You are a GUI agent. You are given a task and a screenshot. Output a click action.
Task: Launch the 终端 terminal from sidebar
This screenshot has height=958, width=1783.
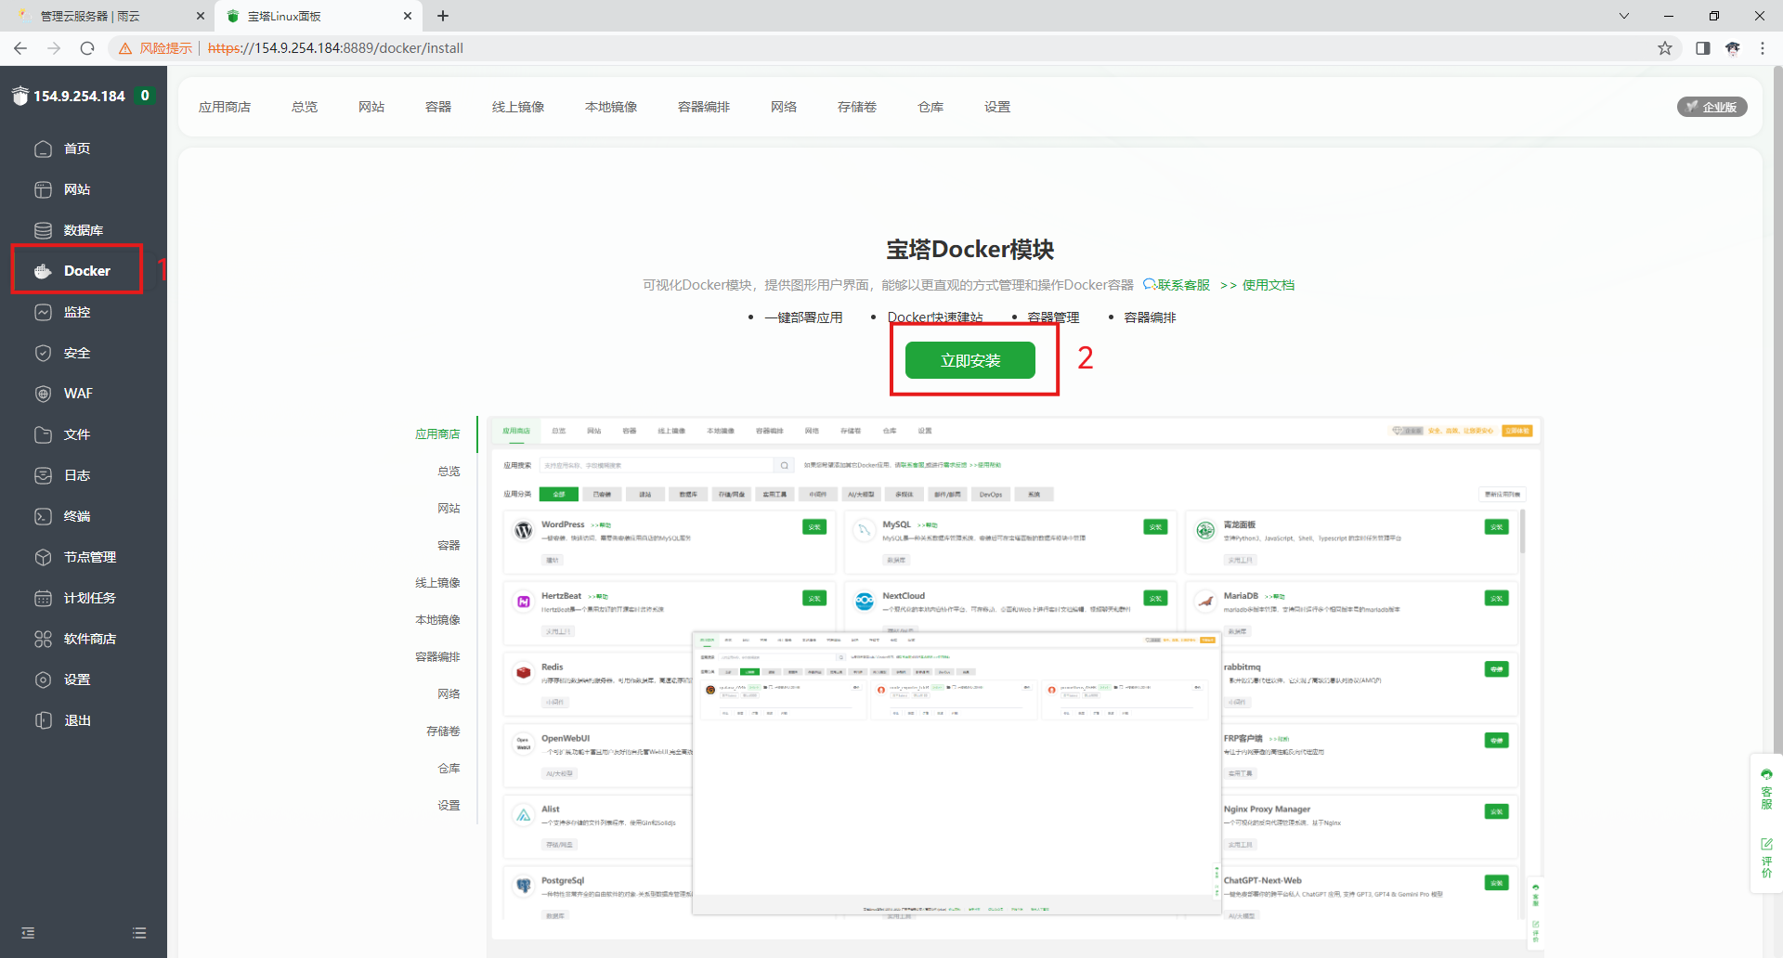tap(76, 516)
